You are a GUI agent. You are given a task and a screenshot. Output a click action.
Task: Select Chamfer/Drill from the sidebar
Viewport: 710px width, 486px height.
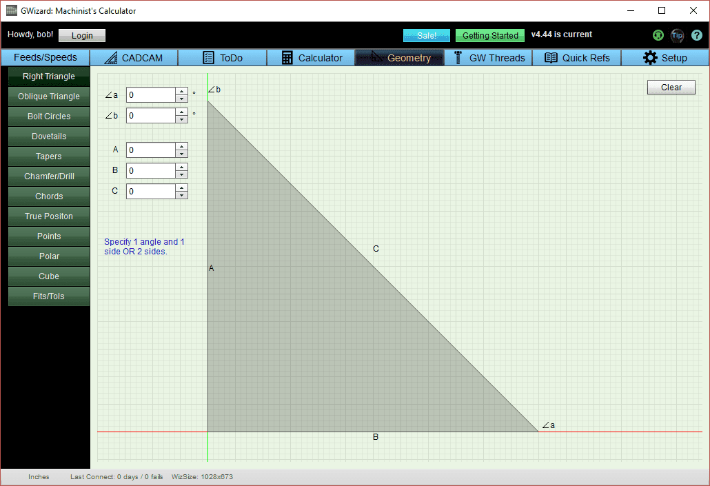[x=48, y=176]
